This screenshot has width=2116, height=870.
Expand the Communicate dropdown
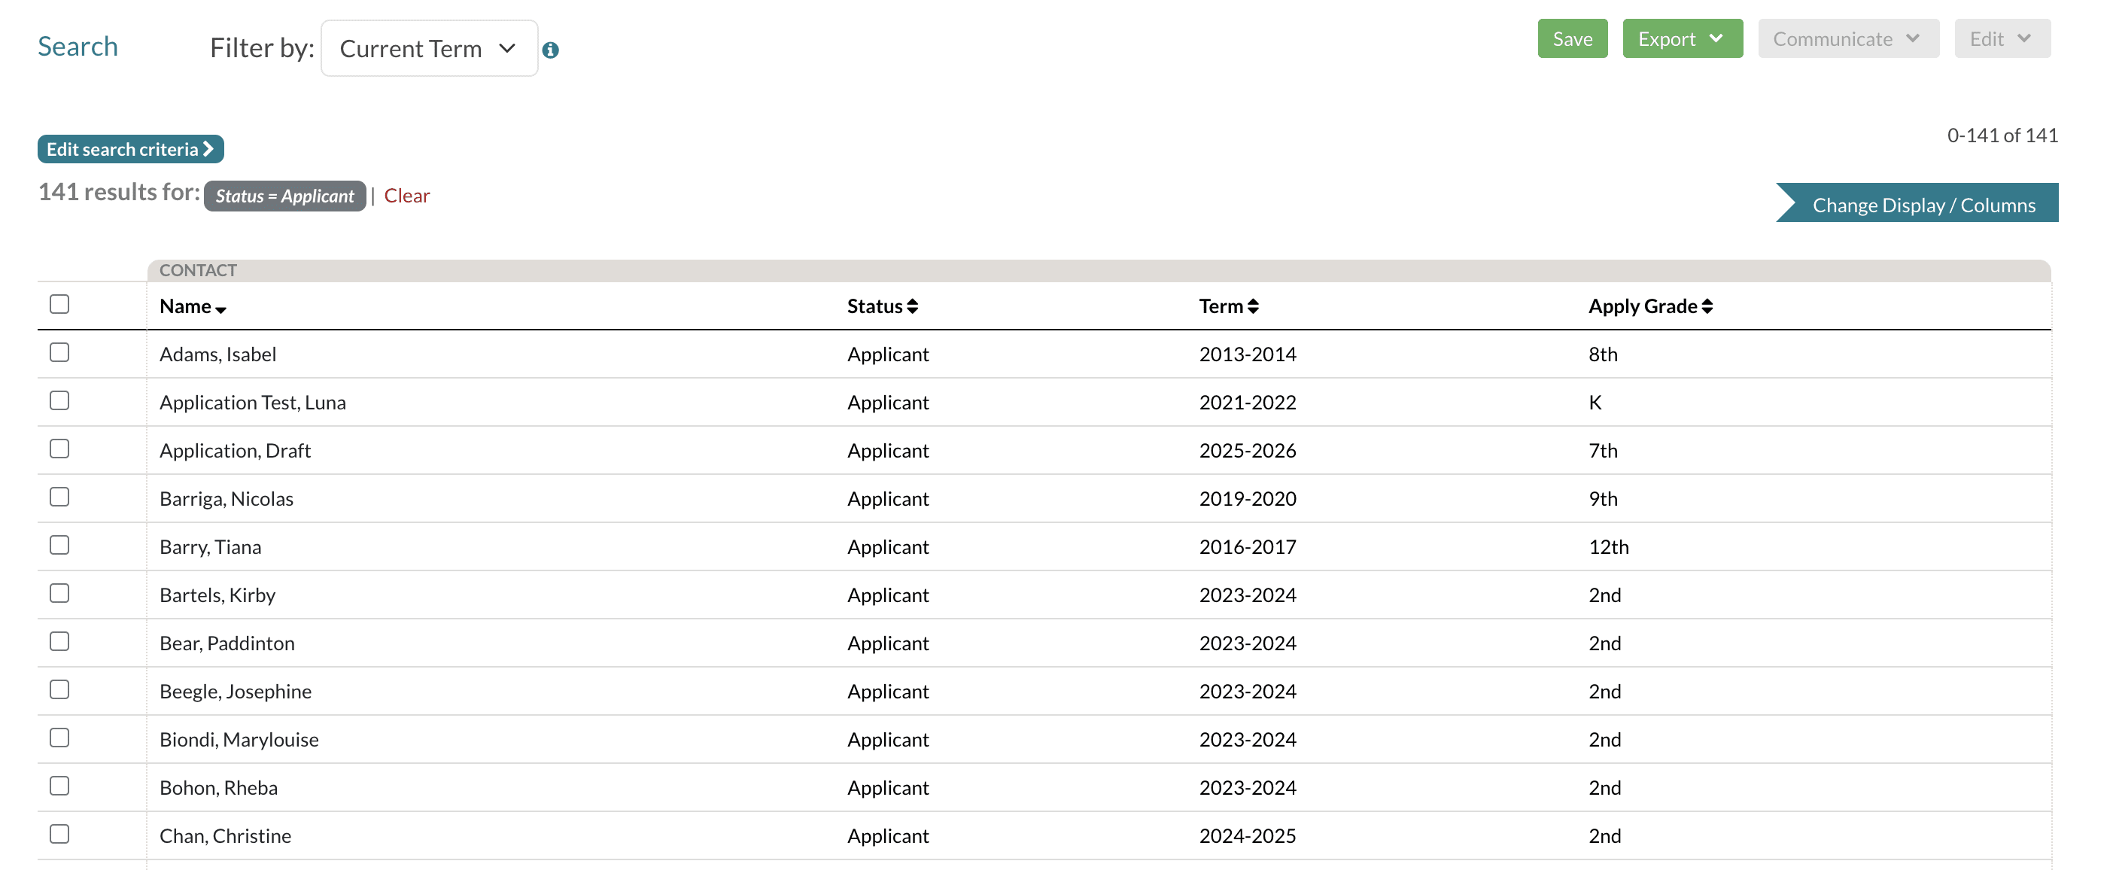(x=1847, y=38)
